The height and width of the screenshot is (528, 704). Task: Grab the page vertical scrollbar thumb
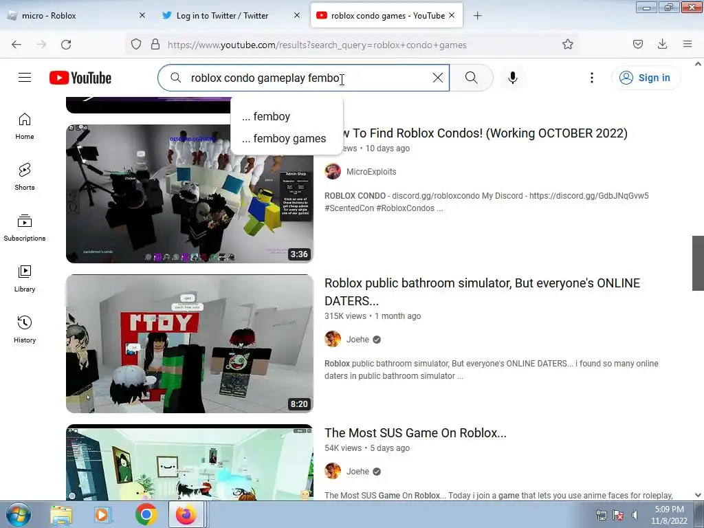coord(698,263)
